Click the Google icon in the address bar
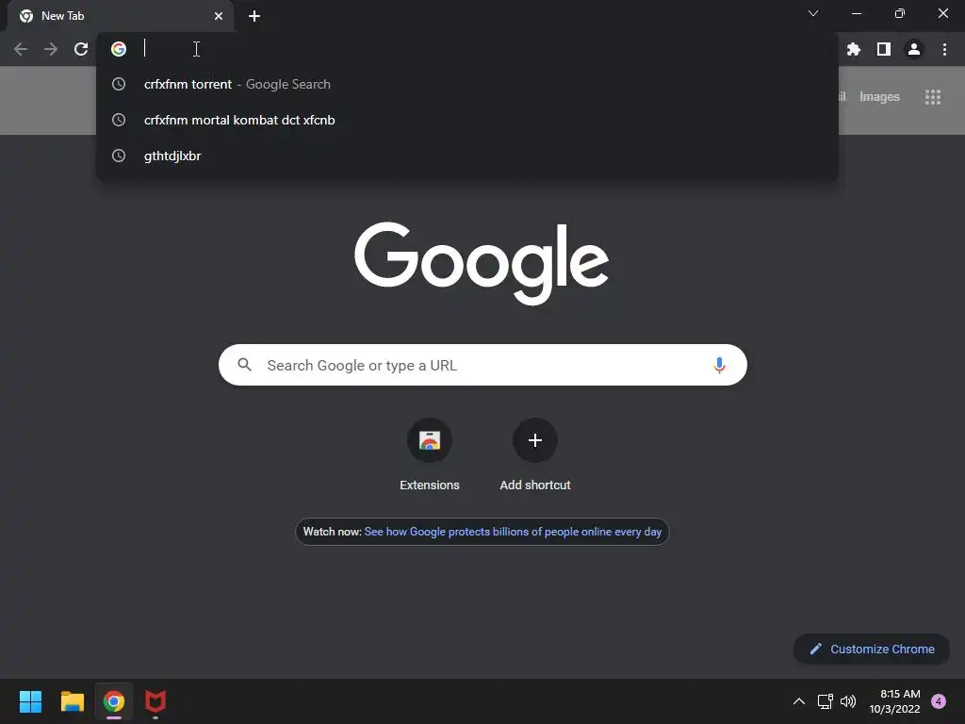This screenshot has width=965, height=724. click(x=119, y=49)
